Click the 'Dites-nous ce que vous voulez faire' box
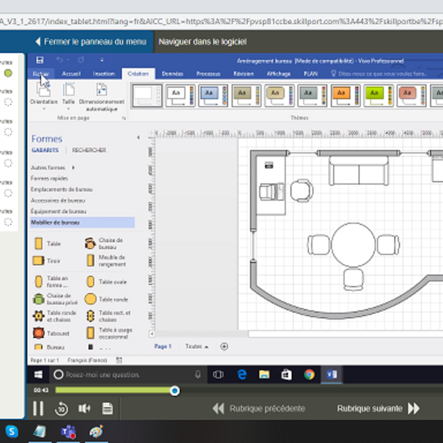The width and height of the screenshot is (443, 443). click(x=379, y=74)
